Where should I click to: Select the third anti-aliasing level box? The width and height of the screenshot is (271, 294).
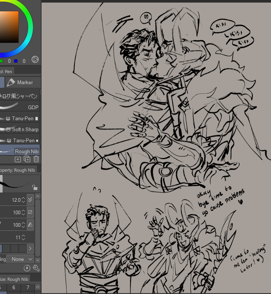click(x=14, y=248)
